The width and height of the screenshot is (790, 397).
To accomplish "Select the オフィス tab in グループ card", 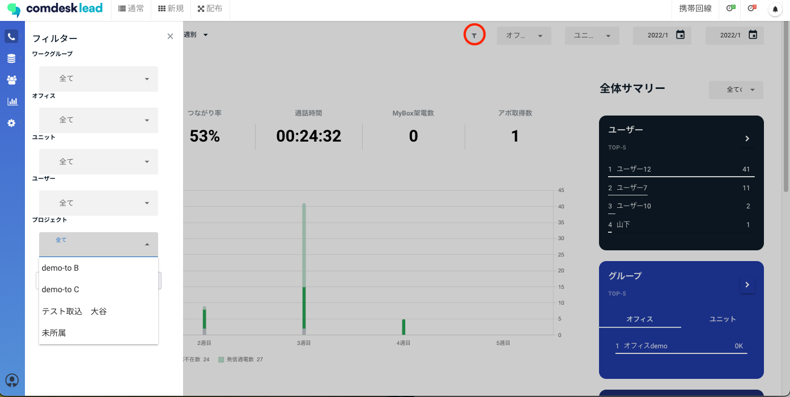I will pos(640,319).
